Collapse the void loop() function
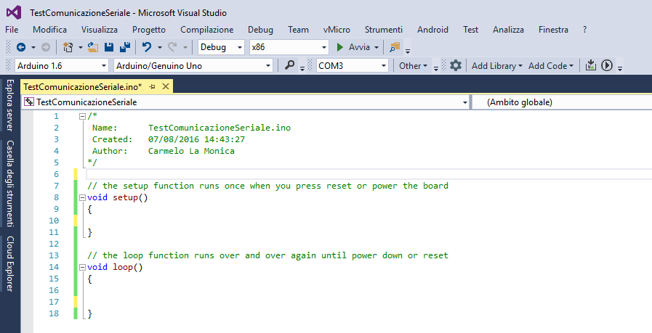Screen dimensions: 652x333 tap(82, 268)
